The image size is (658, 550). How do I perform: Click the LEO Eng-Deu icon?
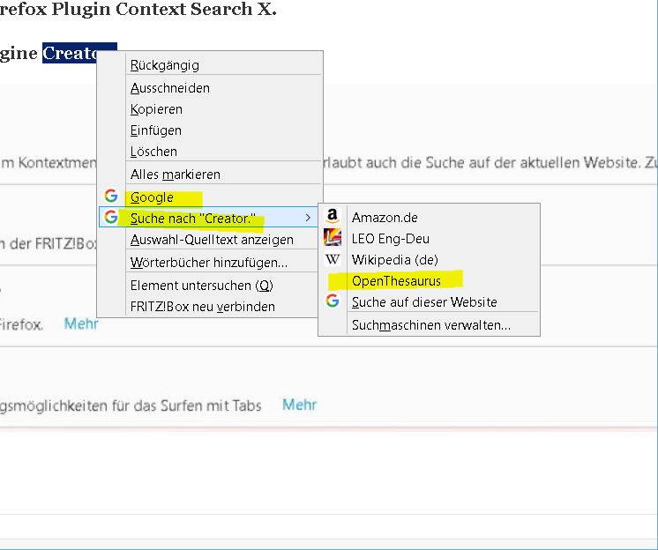[x=332, y=237]
